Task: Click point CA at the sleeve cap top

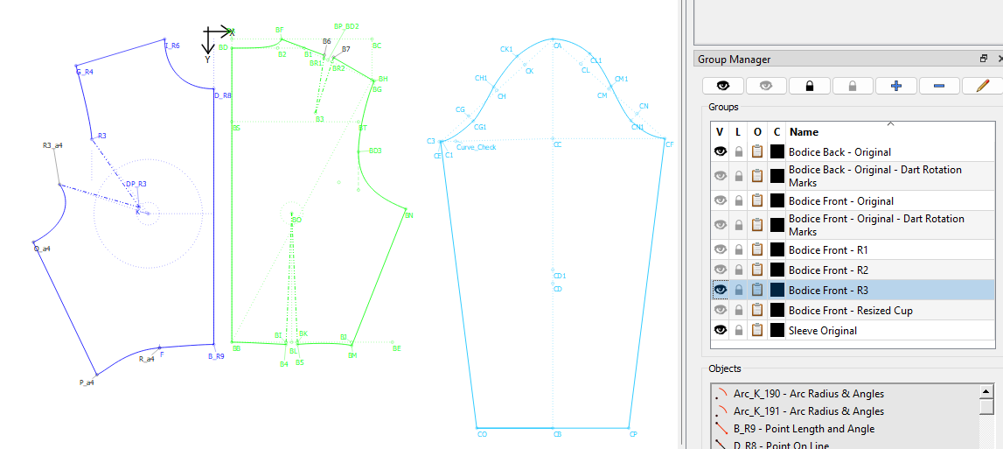Action: [557, 40]
